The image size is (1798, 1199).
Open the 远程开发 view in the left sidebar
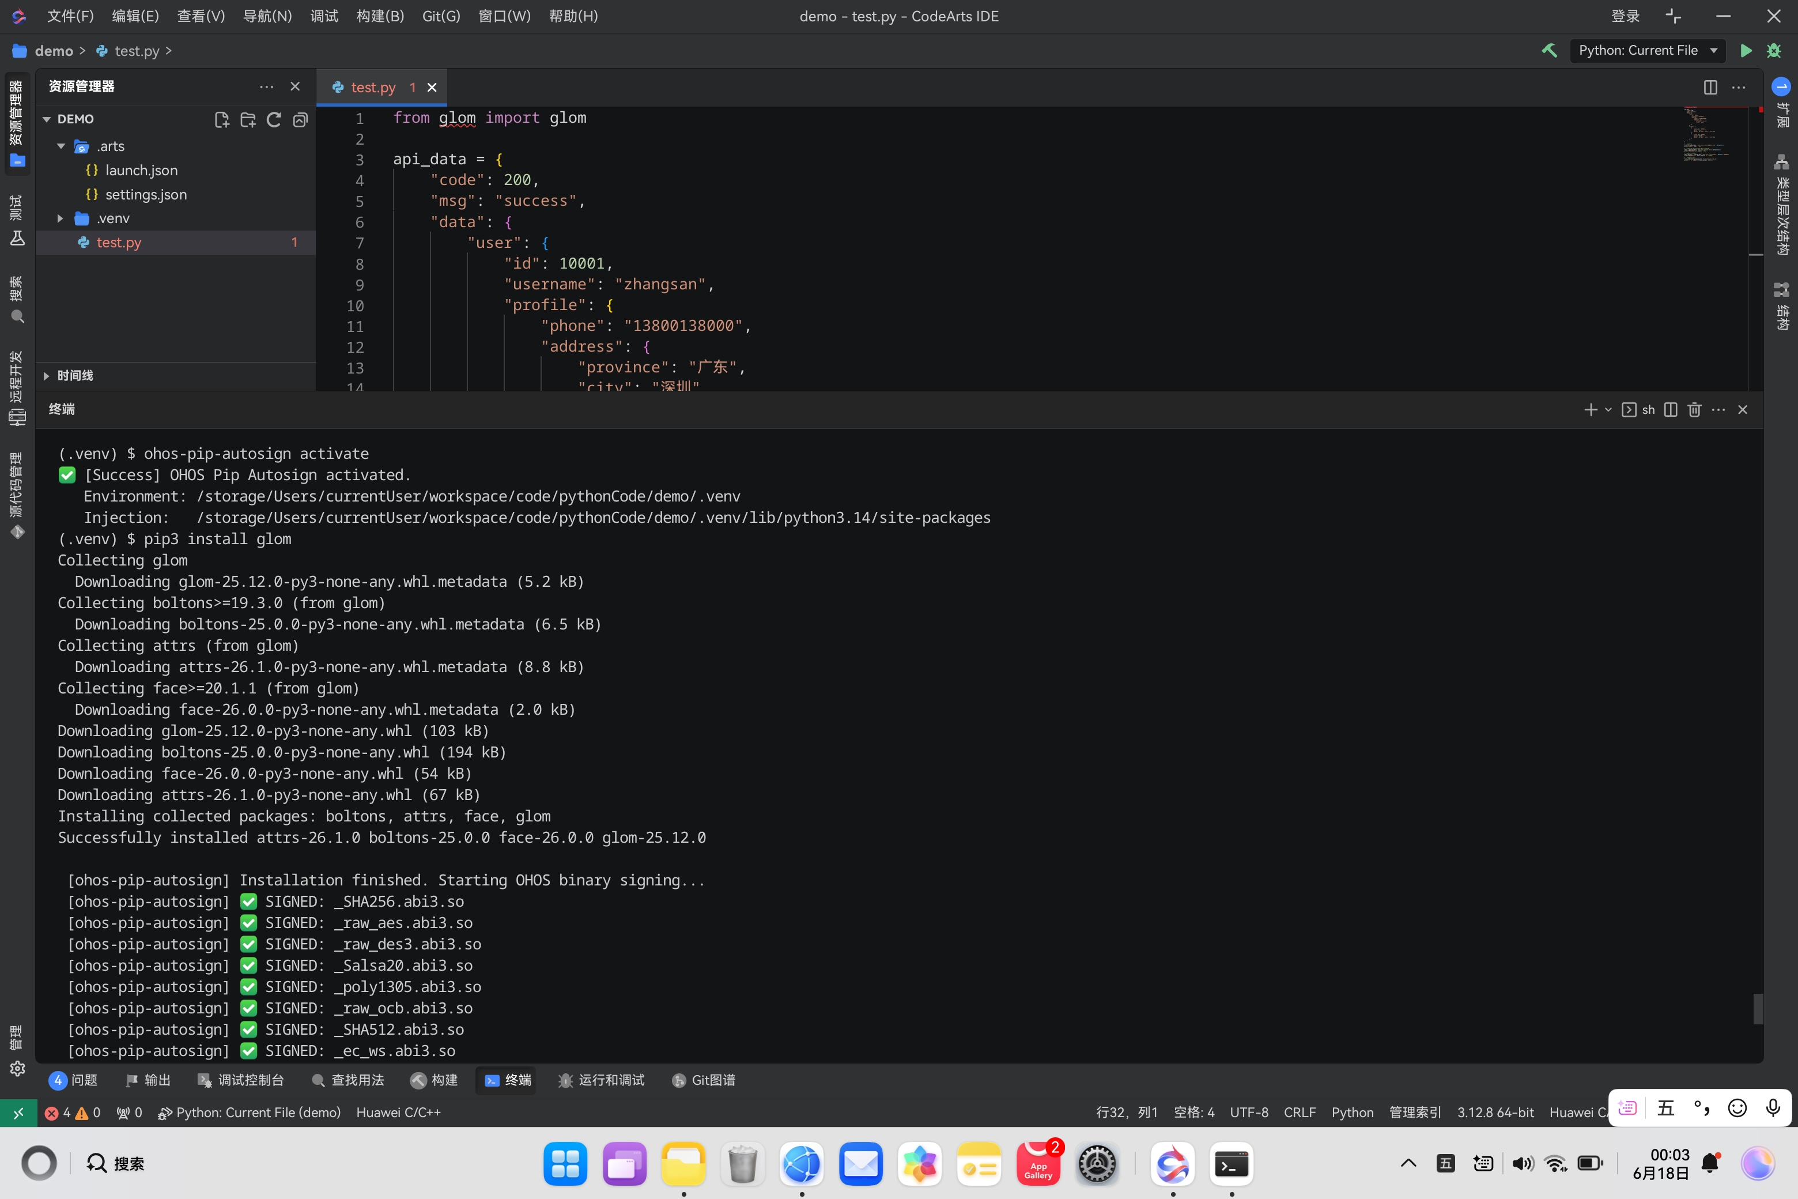pos(17,389)
